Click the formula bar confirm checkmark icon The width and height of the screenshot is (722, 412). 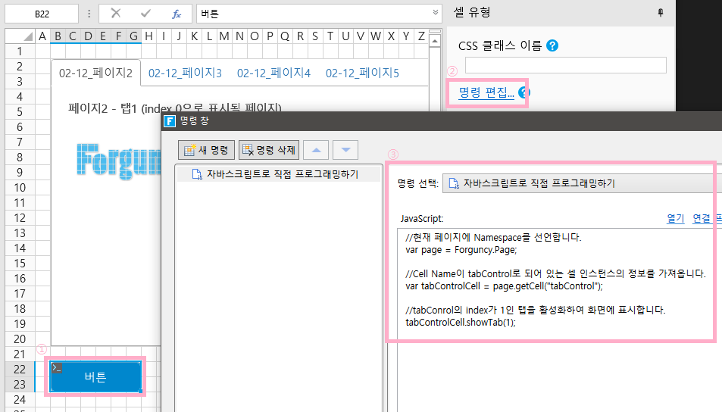145,14
